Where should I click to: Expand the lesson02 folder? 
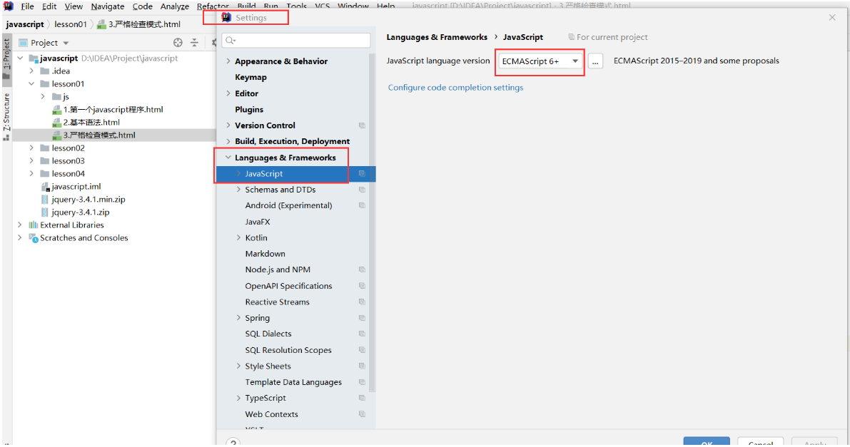point(31,148)
